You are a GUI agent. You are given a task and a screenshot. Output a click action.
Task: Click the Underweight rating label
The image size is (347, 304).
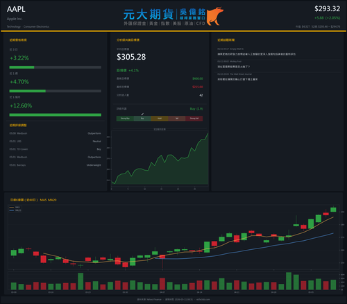point(94,165)
